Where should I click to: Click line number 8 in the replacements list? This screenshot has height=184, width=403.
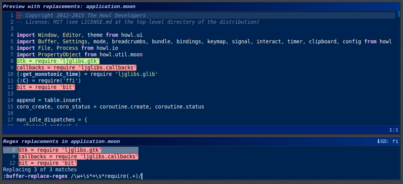tap(13, 150)
